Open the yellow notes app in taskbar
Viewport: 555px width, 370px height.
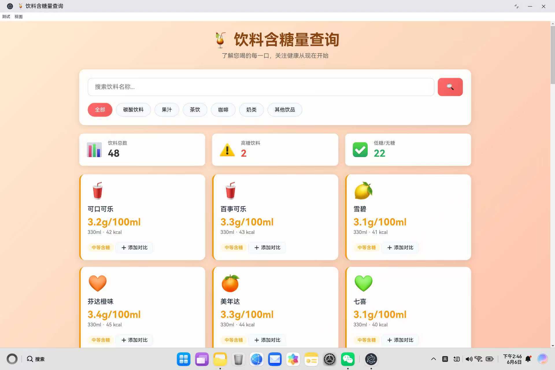coord(311,359)
